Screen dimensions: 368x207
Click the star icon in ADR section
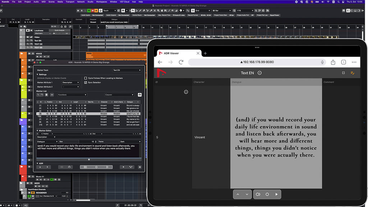tap(124, 167)
